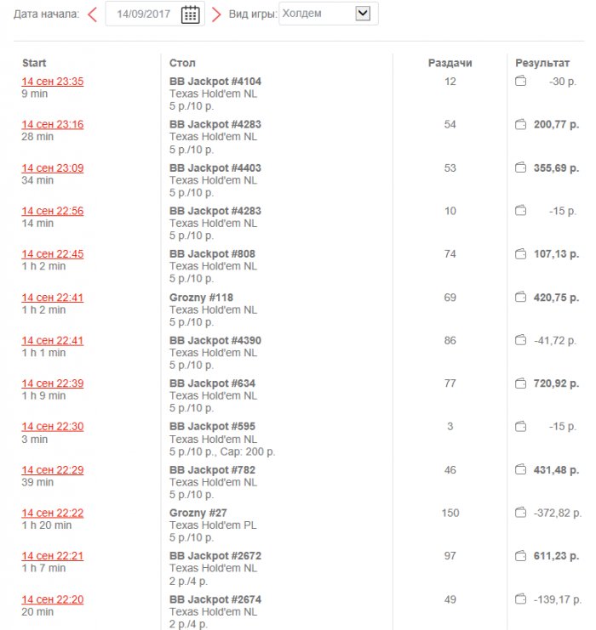This screenshot has width=596, height=630.
Task: Open session started 14 сен 23:35
Action: tap(53, 82)
